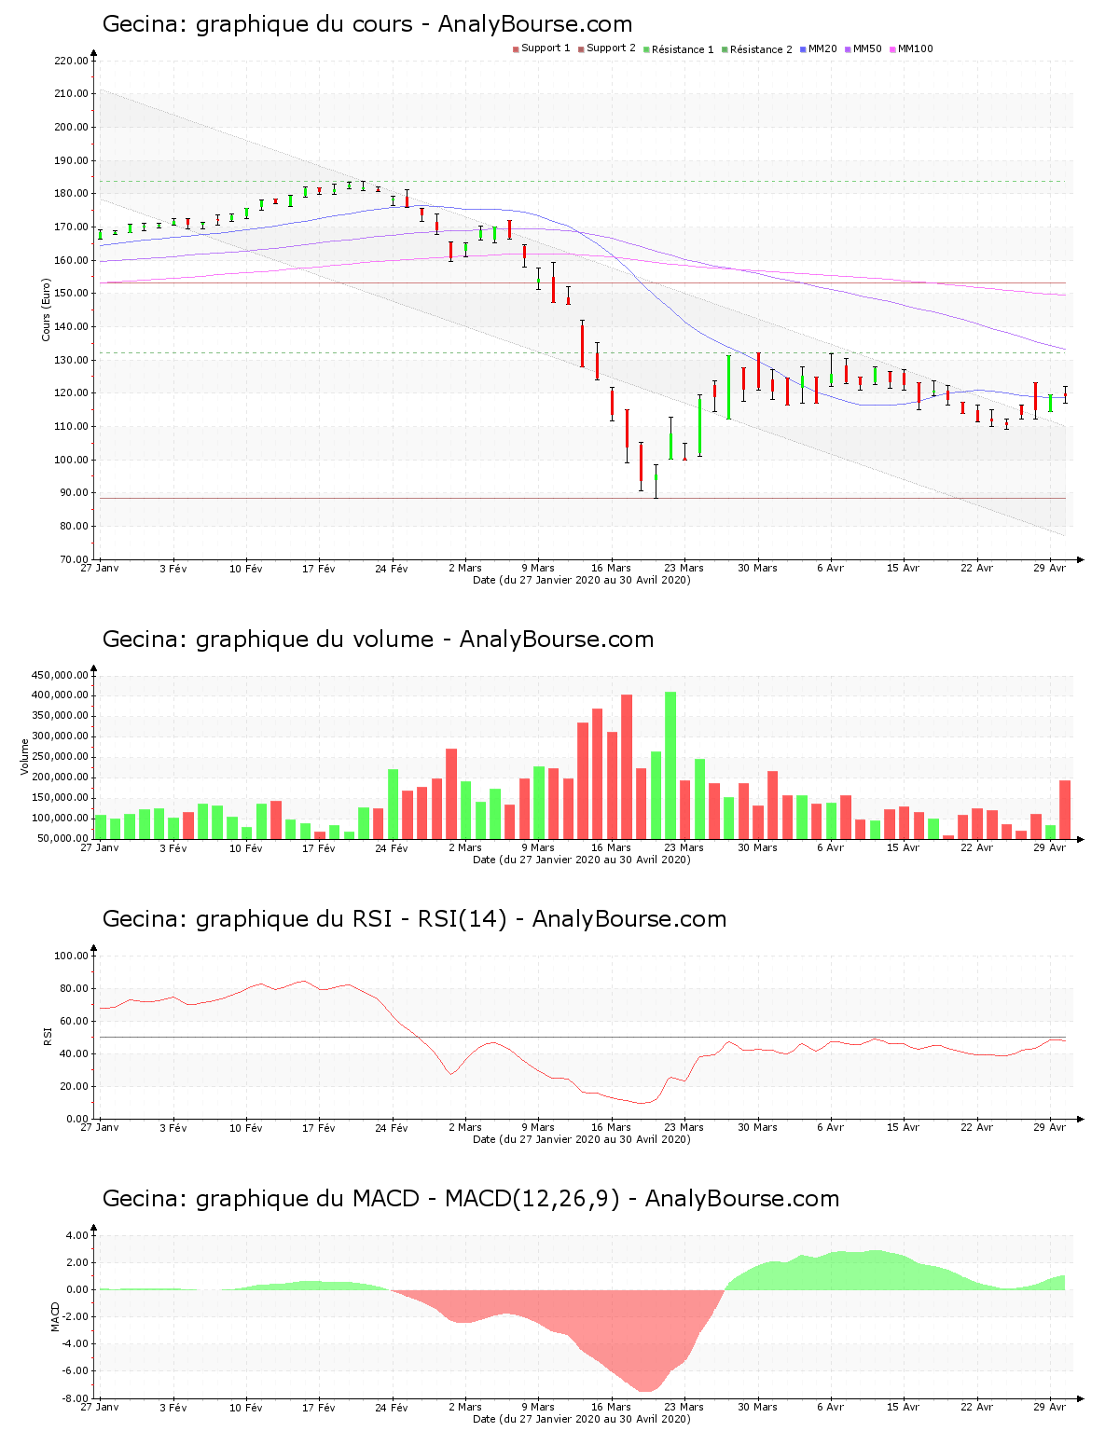Viewport: 1119px width, 1445px height.
Task: Click the MM20 legend color square
Action: 803,49
